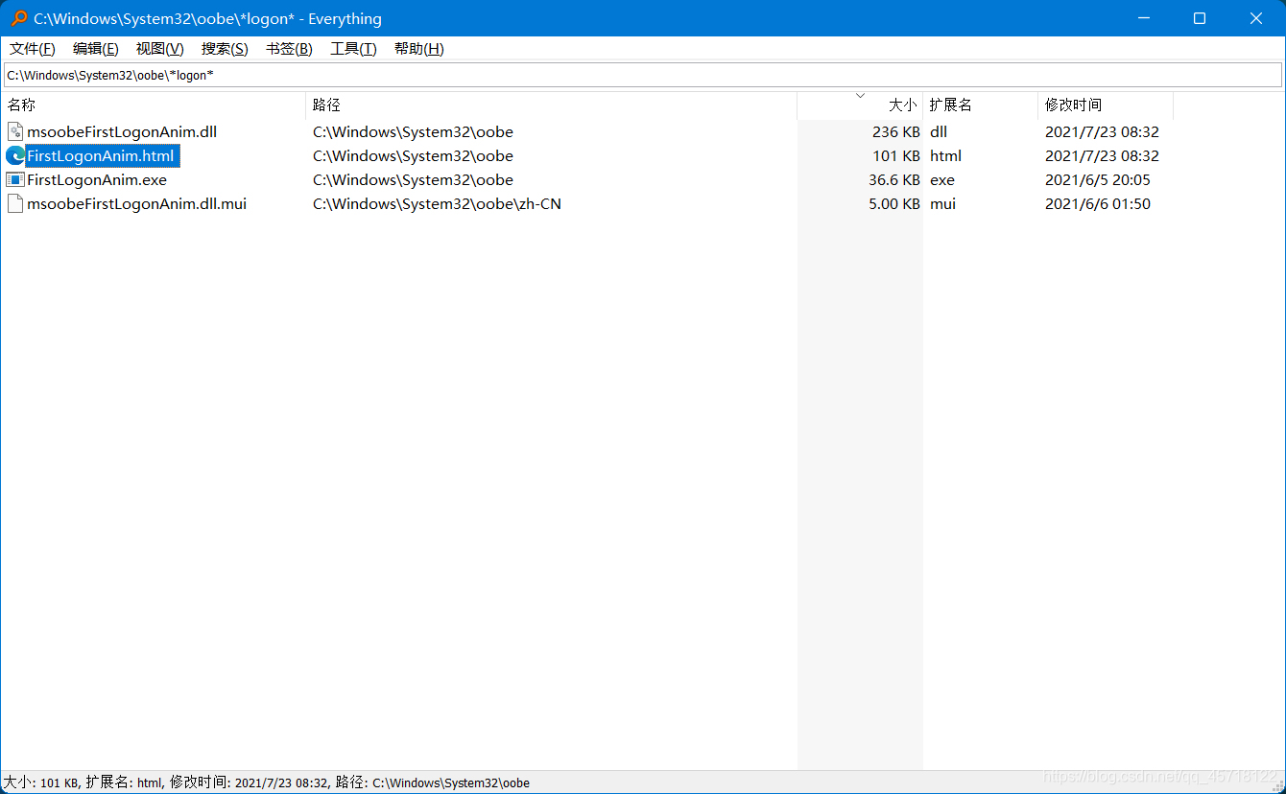Click the Edge icon beside FirstLogonAnim.html
The width and height of the screenshot is (1286, 794).
pos(15,155)
